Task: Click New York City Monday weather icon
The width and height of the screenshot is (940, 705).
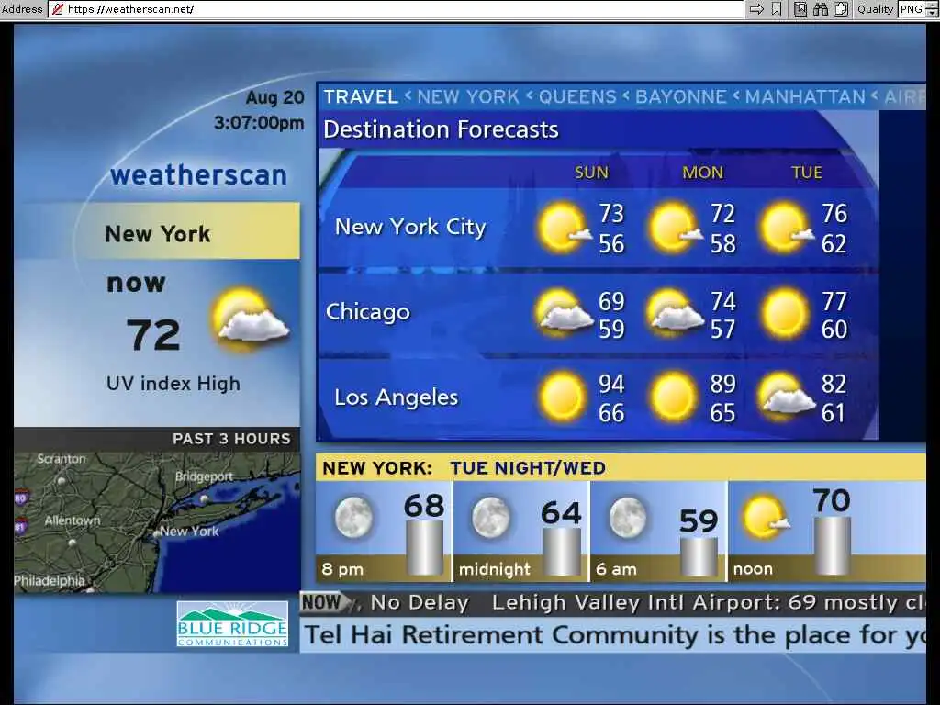Action: coord(675,228)
